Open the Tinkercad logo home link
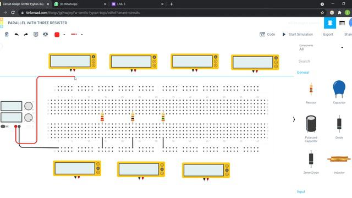352x198 pixels. point(2,23)
